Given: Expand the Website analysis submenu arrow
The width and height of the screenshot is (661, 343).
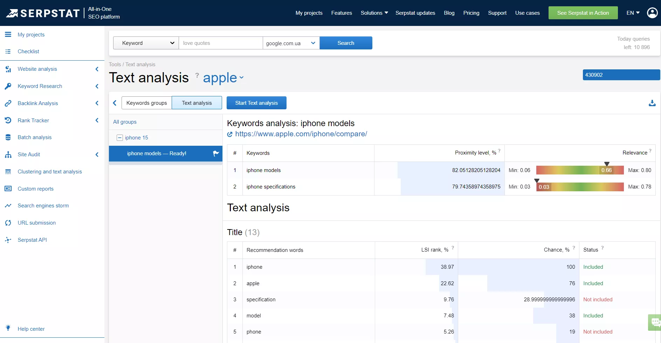Looking at the screenshot, I should click(x=97, y=69).
